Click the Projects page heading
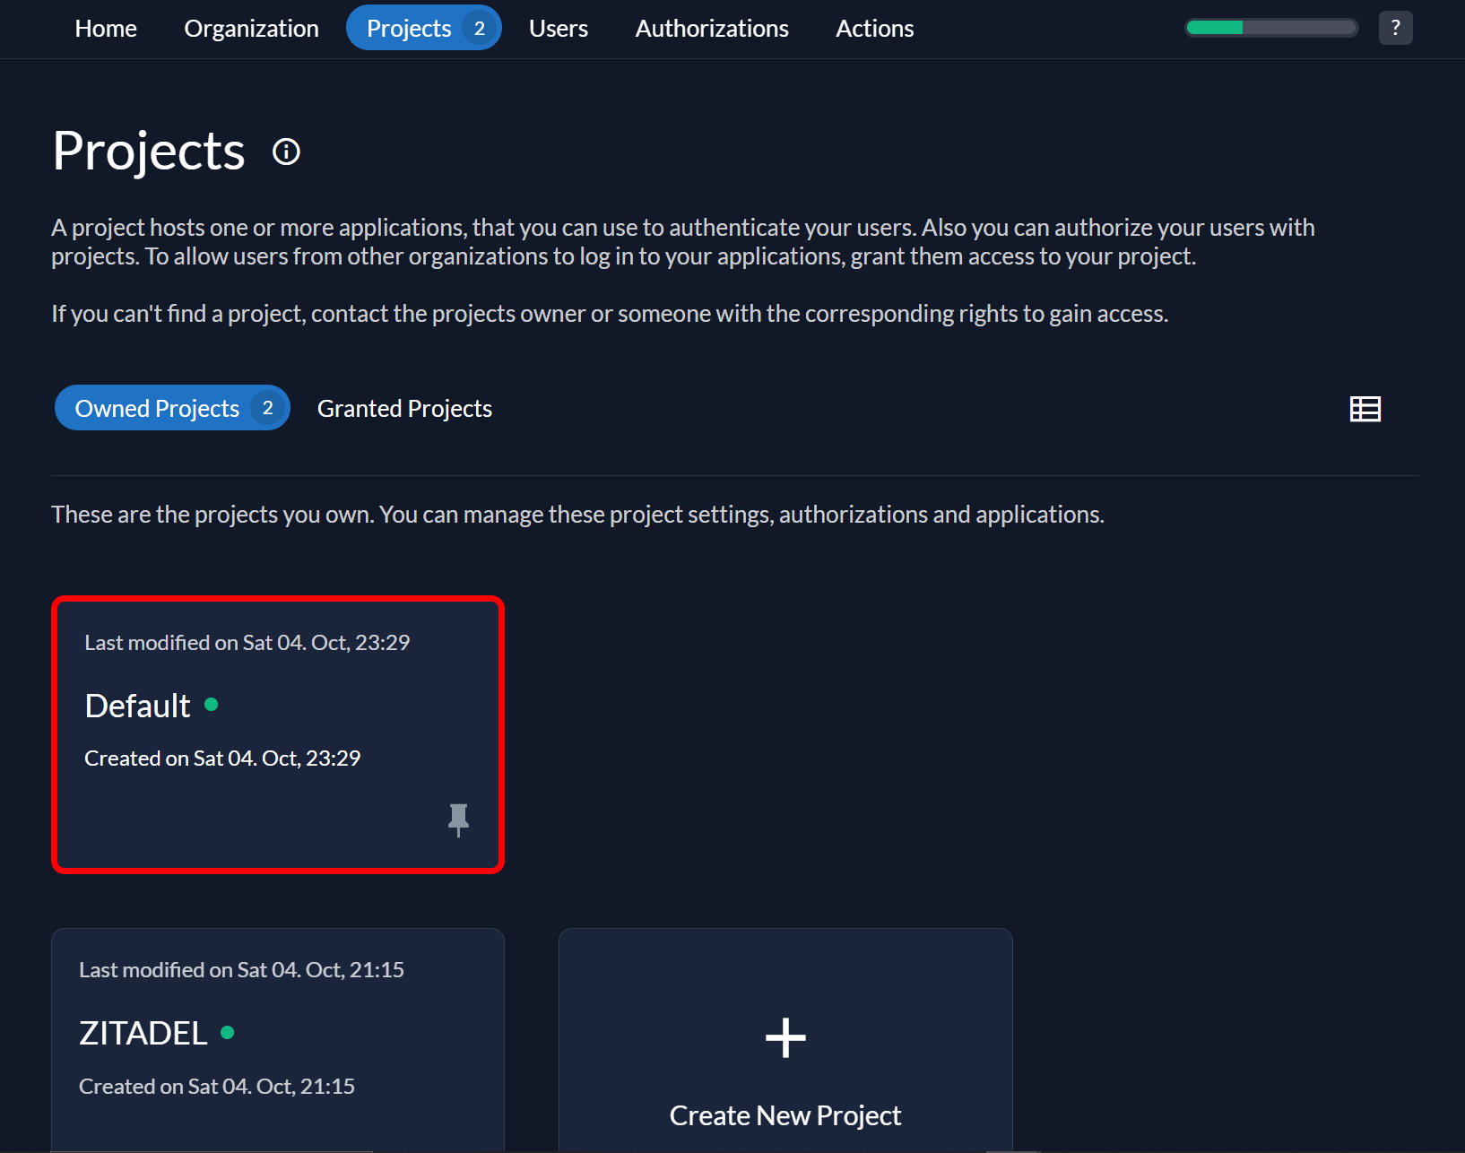This screenshot has width=1465, height=1153. (x=149, y=151)
